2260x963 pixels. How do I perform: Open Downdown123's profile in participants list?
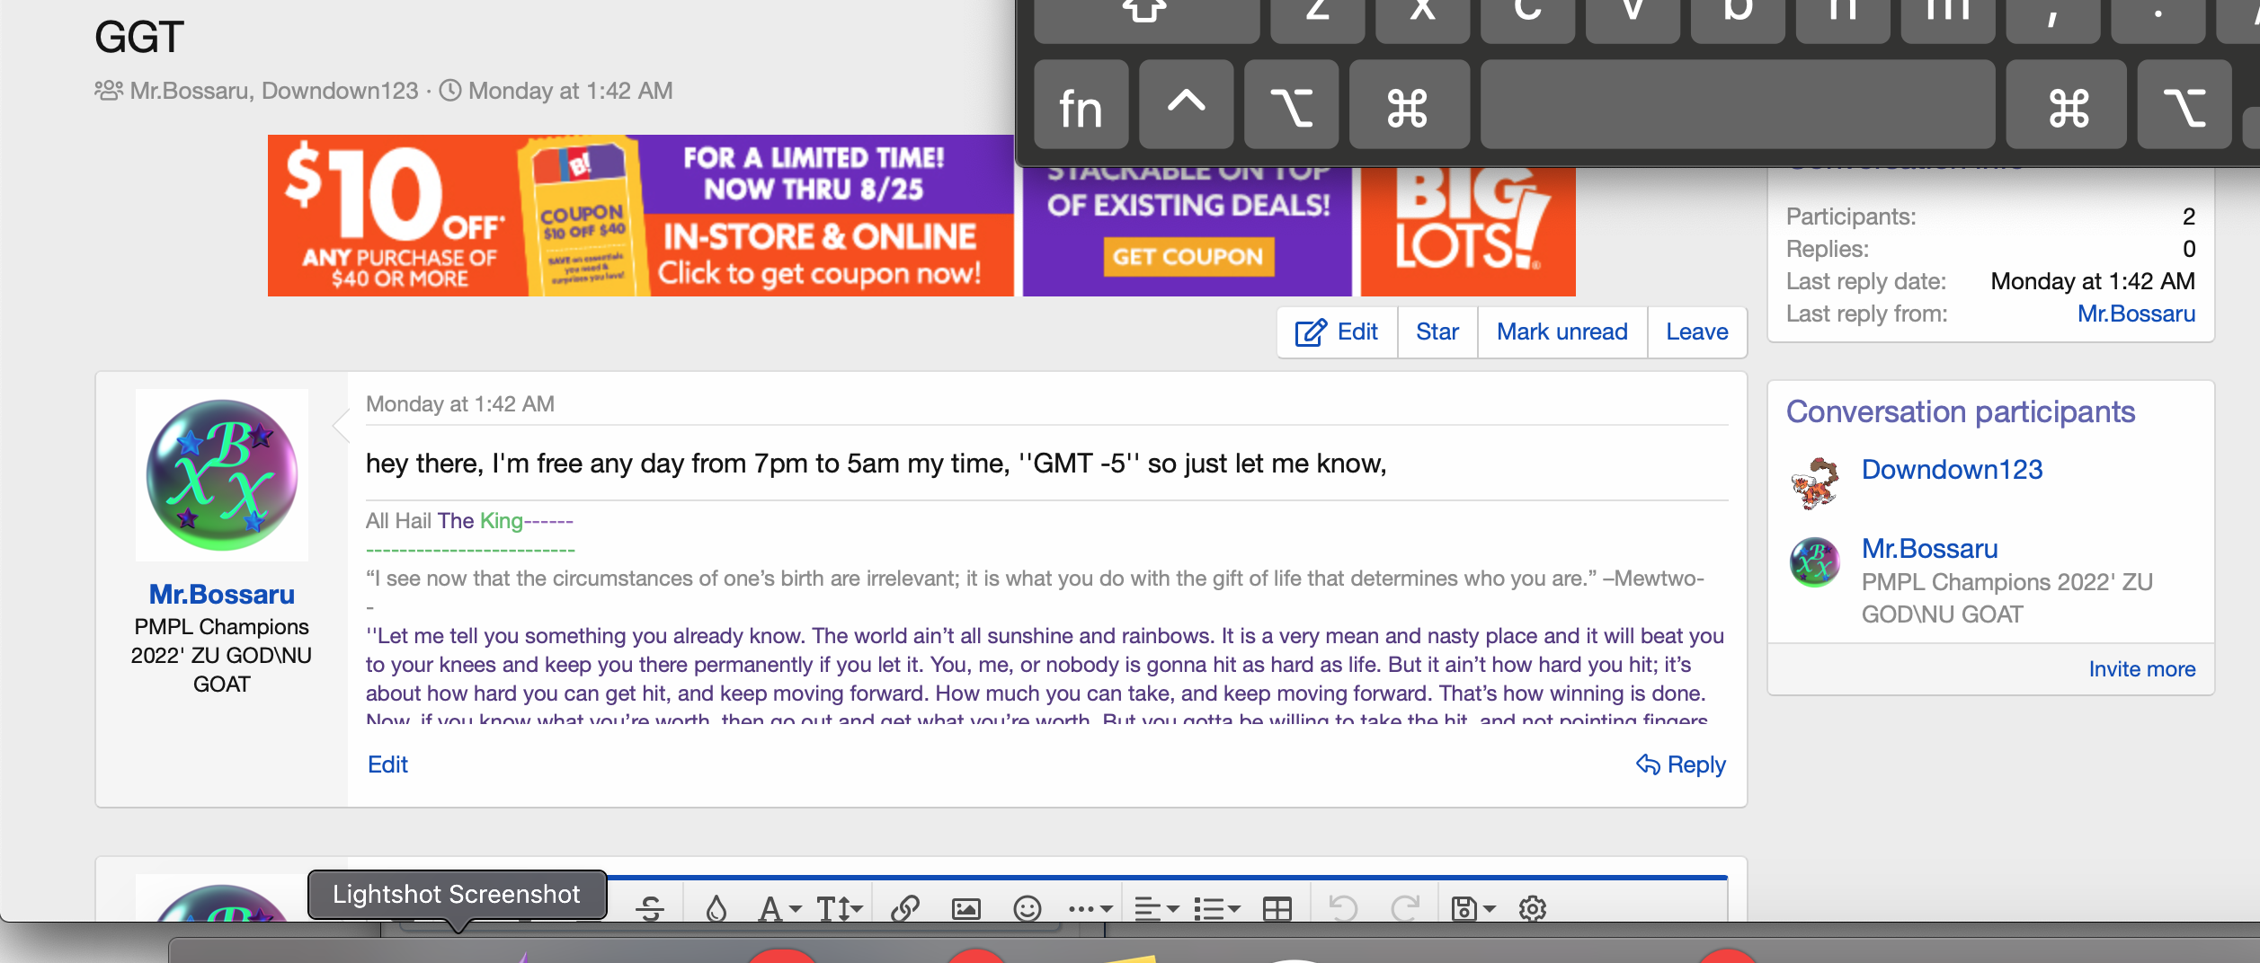click(x=1952, y=470)
